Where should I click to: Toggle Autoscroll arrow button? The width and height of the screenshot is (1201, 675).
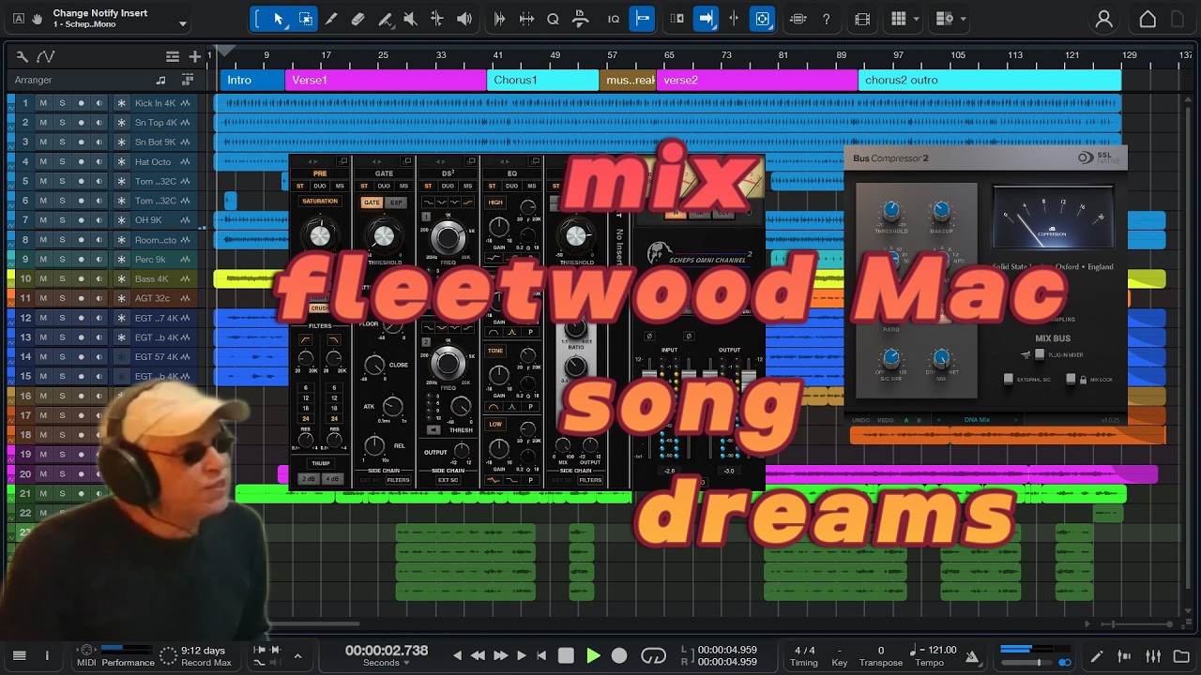[707, 19]
